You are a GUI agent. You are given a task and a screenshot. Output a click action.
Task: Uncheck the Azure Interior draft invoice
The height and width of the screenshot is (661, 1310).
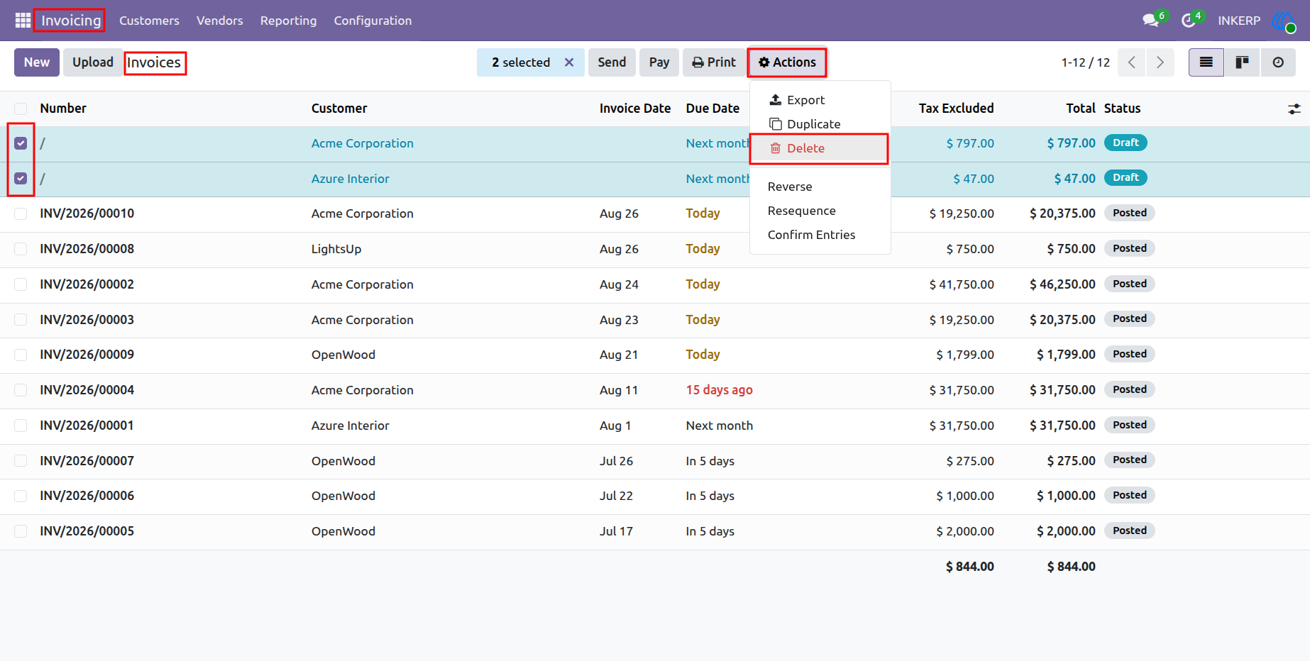click(x=21, y=179)
